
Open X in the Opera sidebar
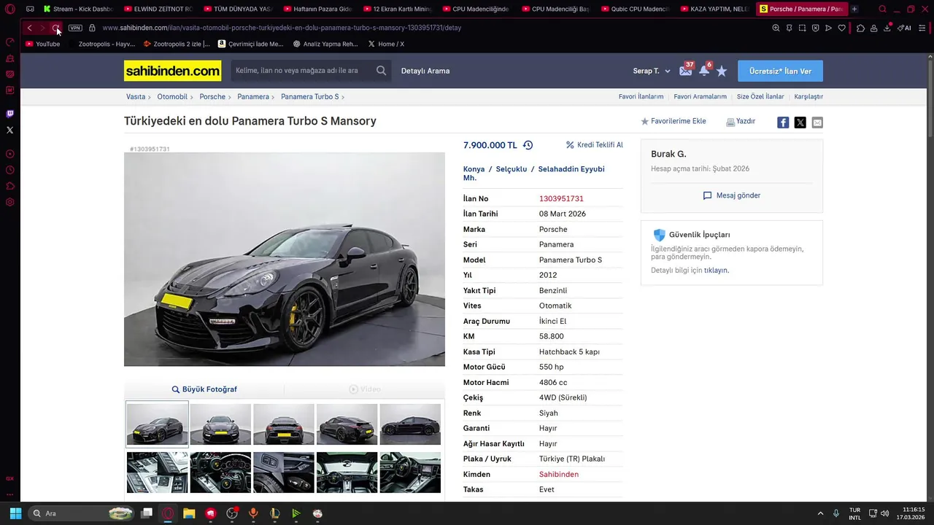tap(9, 130)
